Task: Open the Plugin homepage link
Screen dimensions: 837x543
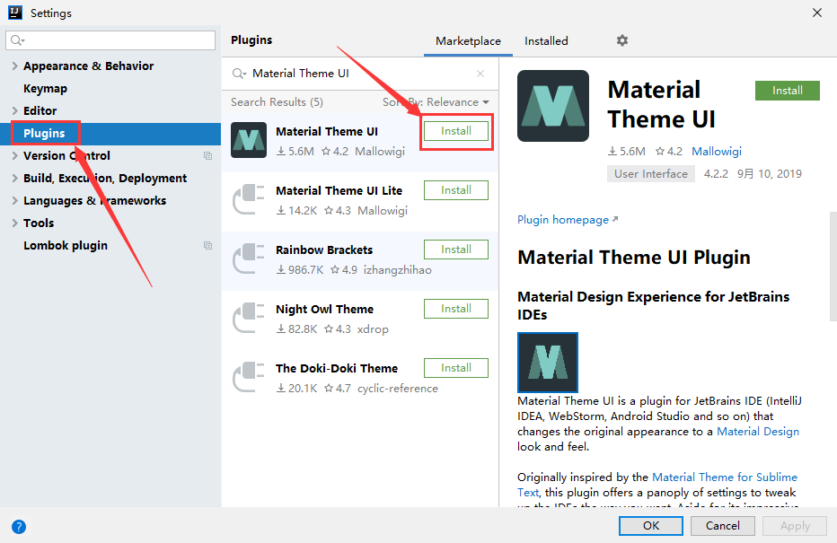Action: [x=568, y=220]
